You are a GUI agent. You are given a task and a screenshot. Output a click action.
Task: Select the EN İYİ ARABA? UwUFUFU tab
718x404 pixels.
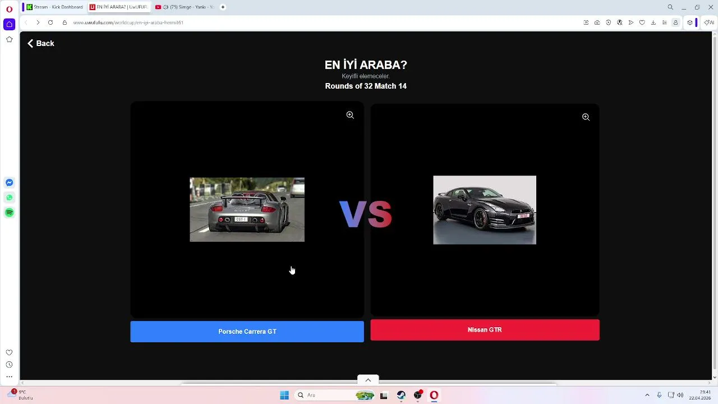(x=119, y=7)
